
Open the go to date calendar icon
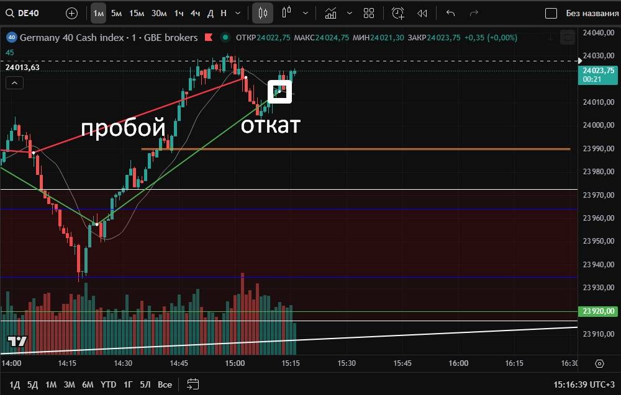pyautogui.click(x=193, y=384)
